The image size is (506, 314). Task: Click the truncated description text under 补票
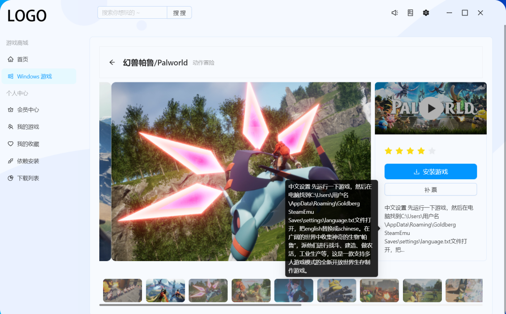click(x=429, y=228)
